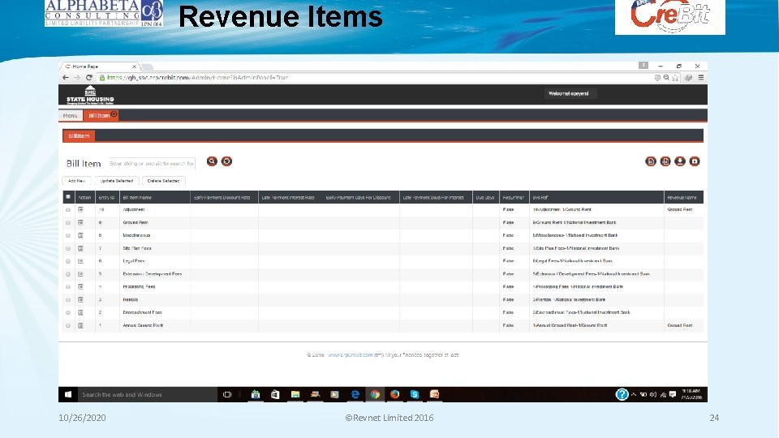Tick the checkbox for the Encroachment Fees row

[x=68, y=312]
